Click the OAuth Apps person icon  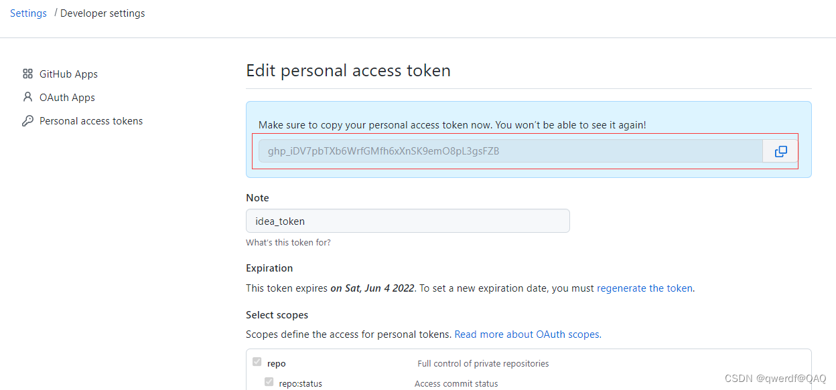point(27,97)
